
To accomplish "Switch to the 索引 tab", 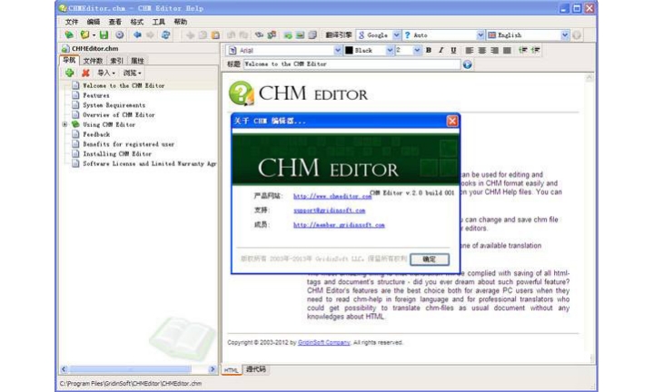I will tap(117, 61).
